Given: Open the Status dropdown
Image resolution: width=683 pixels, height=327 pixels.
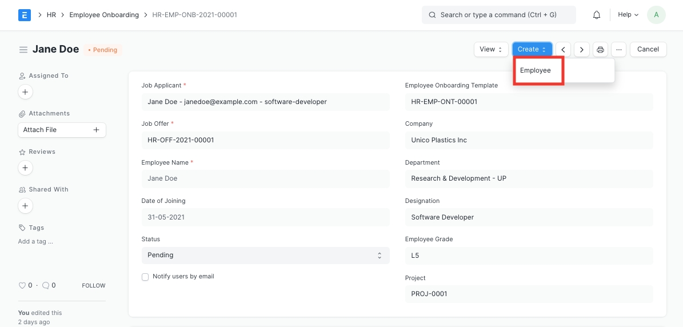Looking at the screenshot, I should coord(265,255).
